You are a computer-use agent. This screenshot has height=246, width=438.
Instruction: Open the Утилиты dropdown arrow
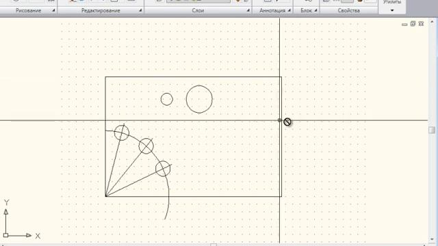point(392,11)
